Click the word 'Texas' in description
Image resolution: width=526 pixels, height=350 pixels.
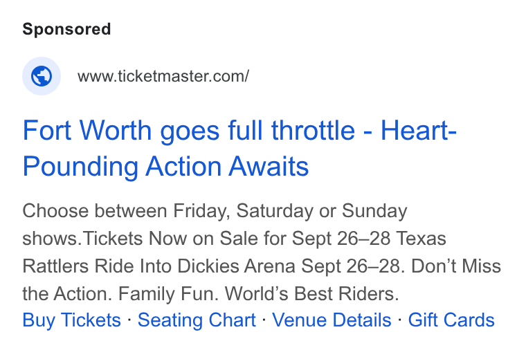[421, 239]
